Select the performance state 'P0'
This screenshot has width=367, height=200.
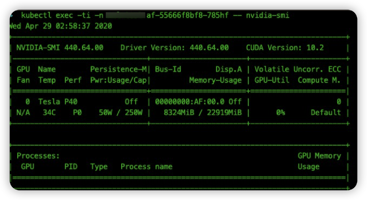[77, 113]
